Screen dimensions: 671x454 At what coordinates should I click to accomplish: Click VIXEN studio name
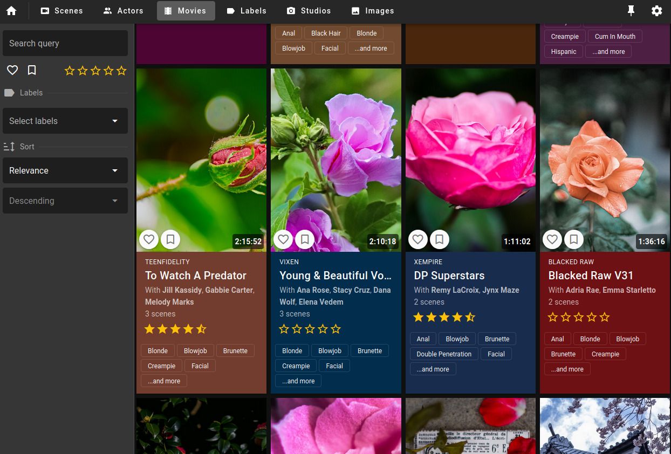289,262
